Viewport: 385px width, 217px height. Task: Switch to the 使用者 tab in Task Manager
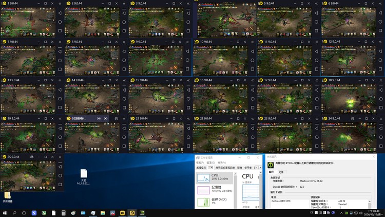pos(248,168)
